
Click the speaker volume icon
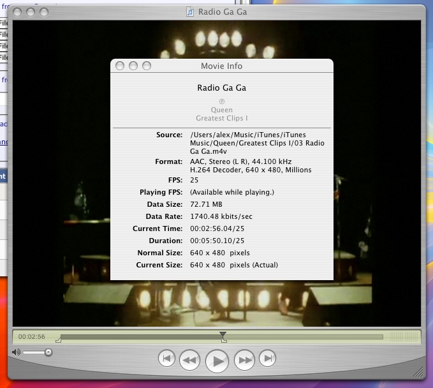click(16, 352)
